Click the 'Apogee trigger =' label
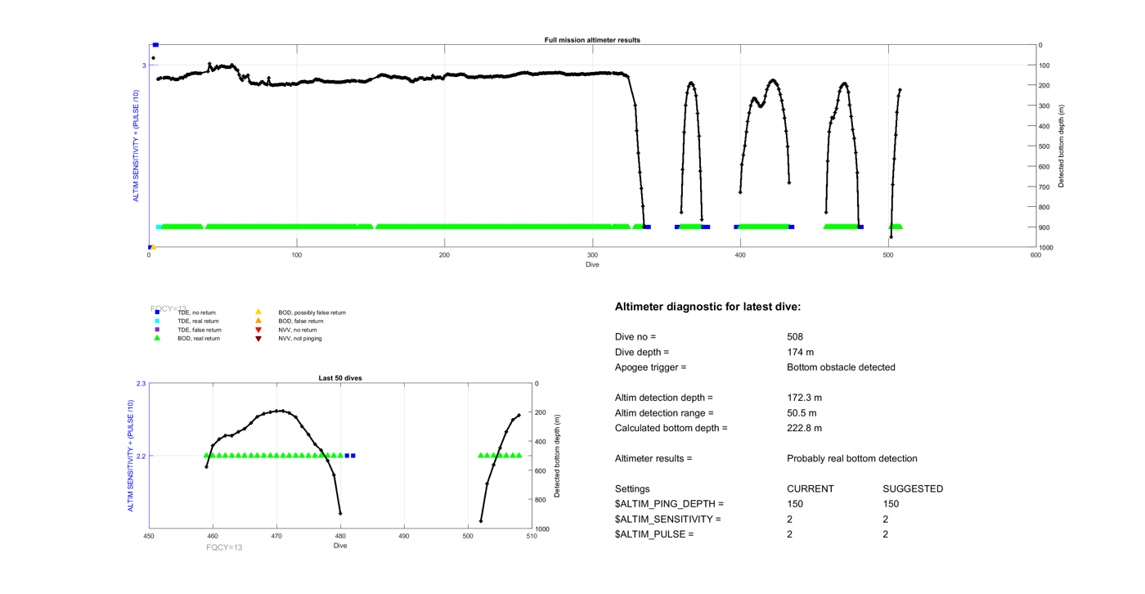Image resolution: width=1145 pixels, height=594 pixels. click(650, 367)
